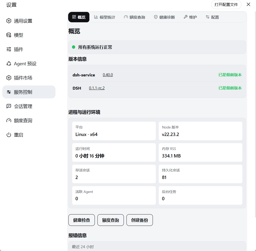
Task: Click the sliders icon of 配置 tab
Action: click(x=208, y=17)
